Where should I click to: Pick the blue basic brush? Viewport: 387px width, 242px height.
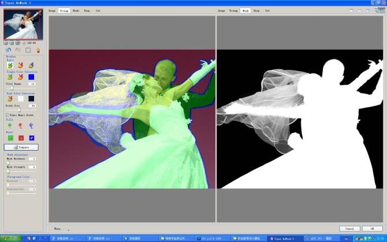click(x=31, y=65)
